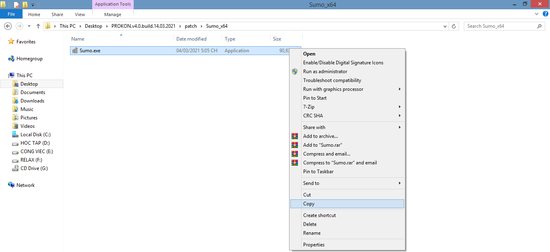Select CD Drive (G:) in navigation pane
This screenshot has width=550, height=252.
point(34,168)
